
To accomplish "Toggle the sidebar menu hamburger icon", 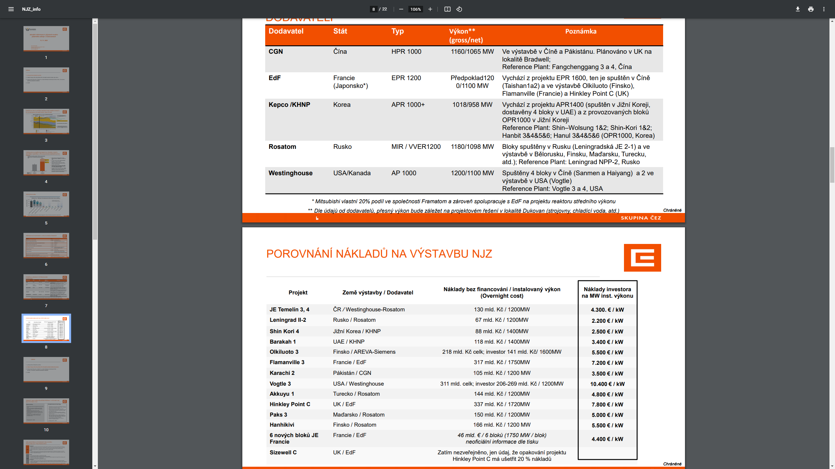I will pyautogui.click(x=11, y=9).
